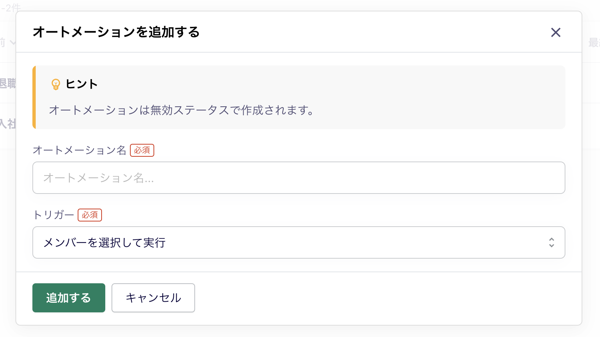600x337 pixels.
Task: Select the background 退職 row
Action: 7,84
